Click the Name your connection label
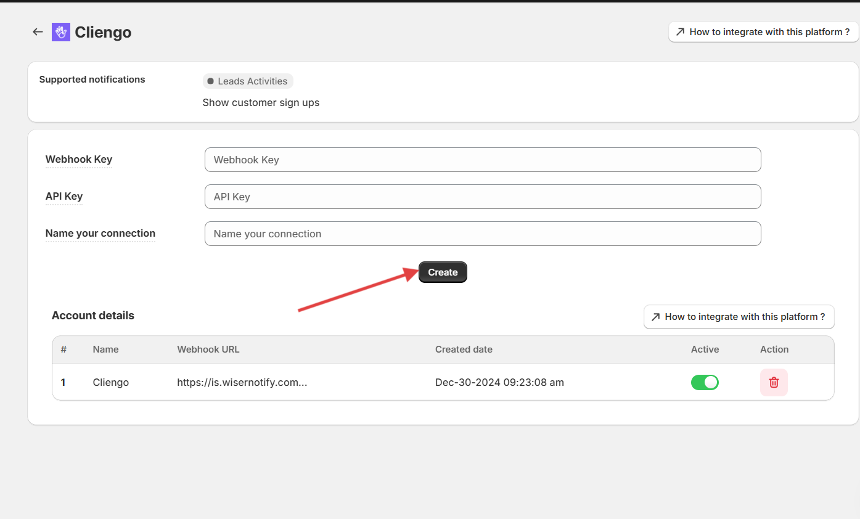The image size is (860, 519). [100, 234]
